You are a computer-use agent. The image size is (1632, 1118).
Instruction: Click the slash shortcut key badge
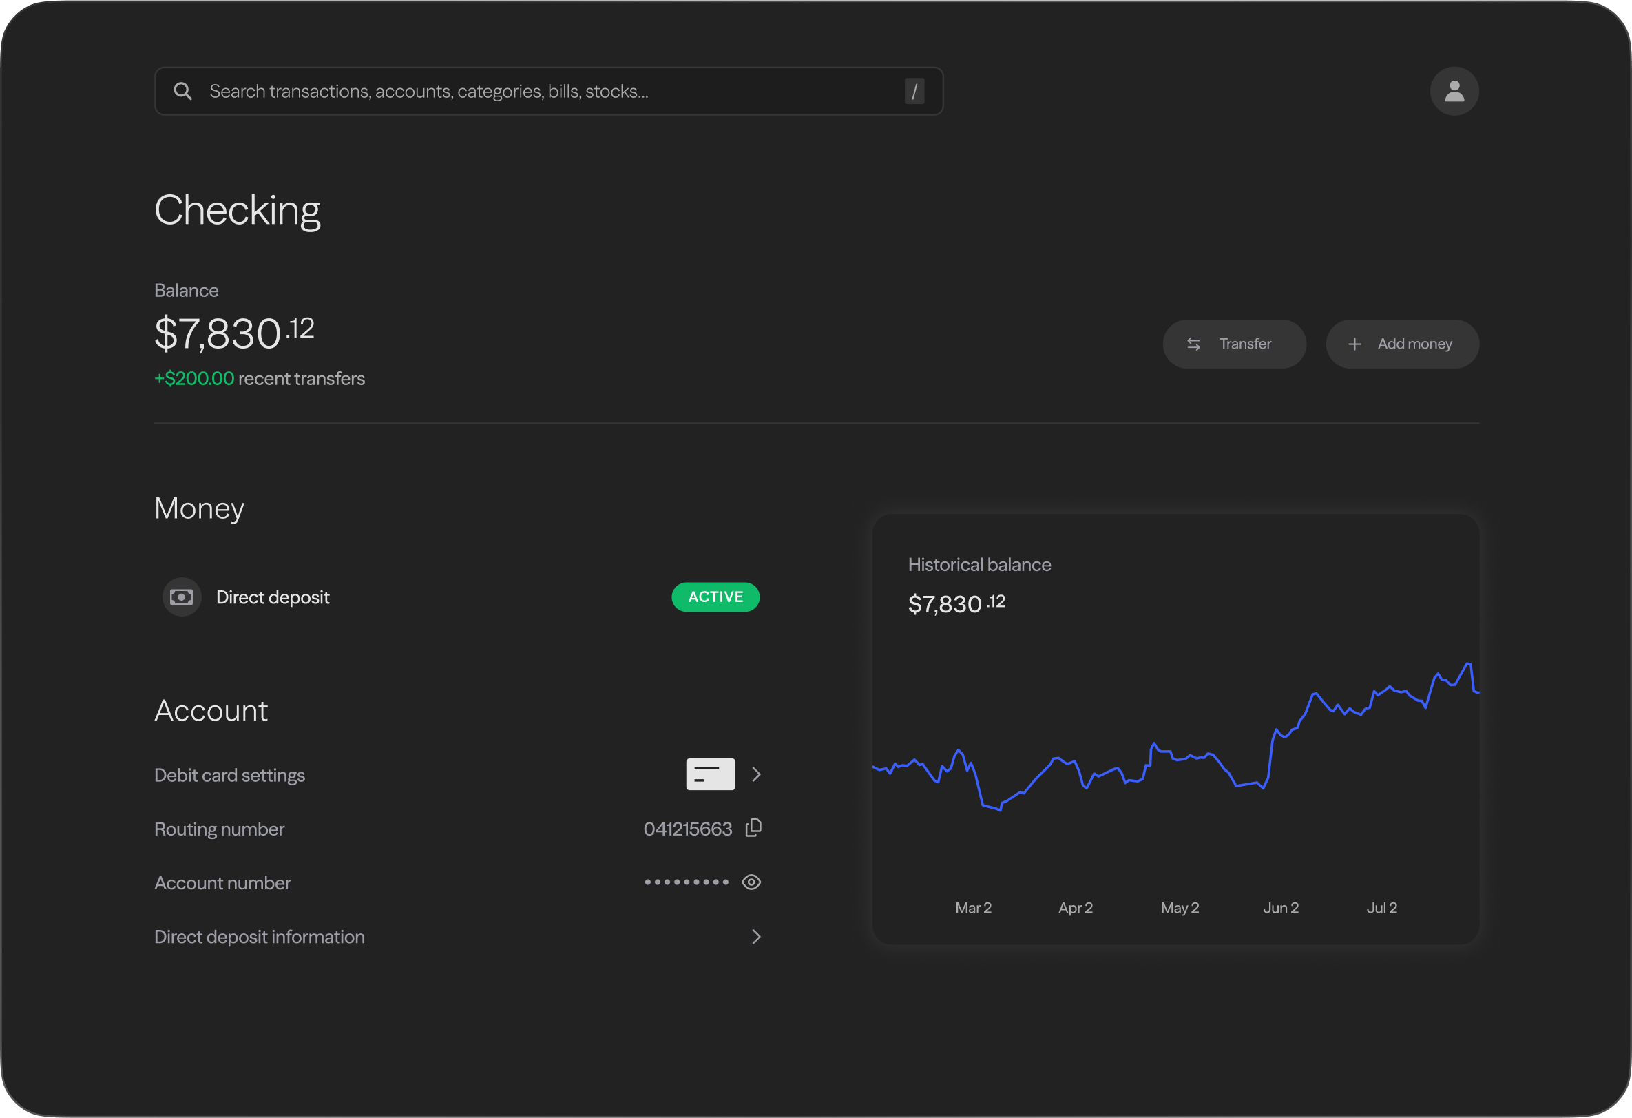tap(914, 92)
